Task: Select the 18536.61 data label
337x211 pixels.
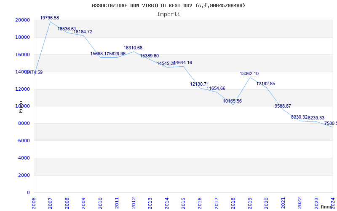Action: 67,29
